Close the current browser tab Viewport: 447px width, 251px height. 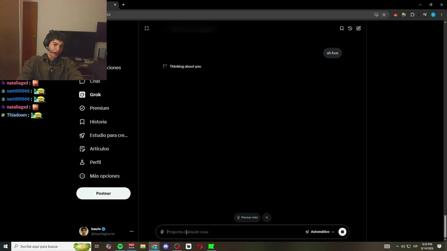[x=115, y=5]
